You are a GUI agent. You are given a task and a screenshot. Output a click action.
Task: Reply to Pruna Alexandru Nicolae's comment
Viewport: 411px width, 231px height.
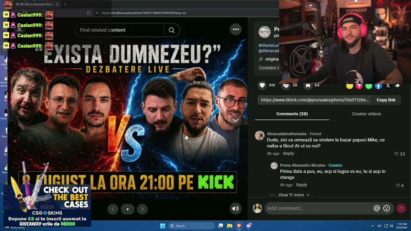coord(302,185)
